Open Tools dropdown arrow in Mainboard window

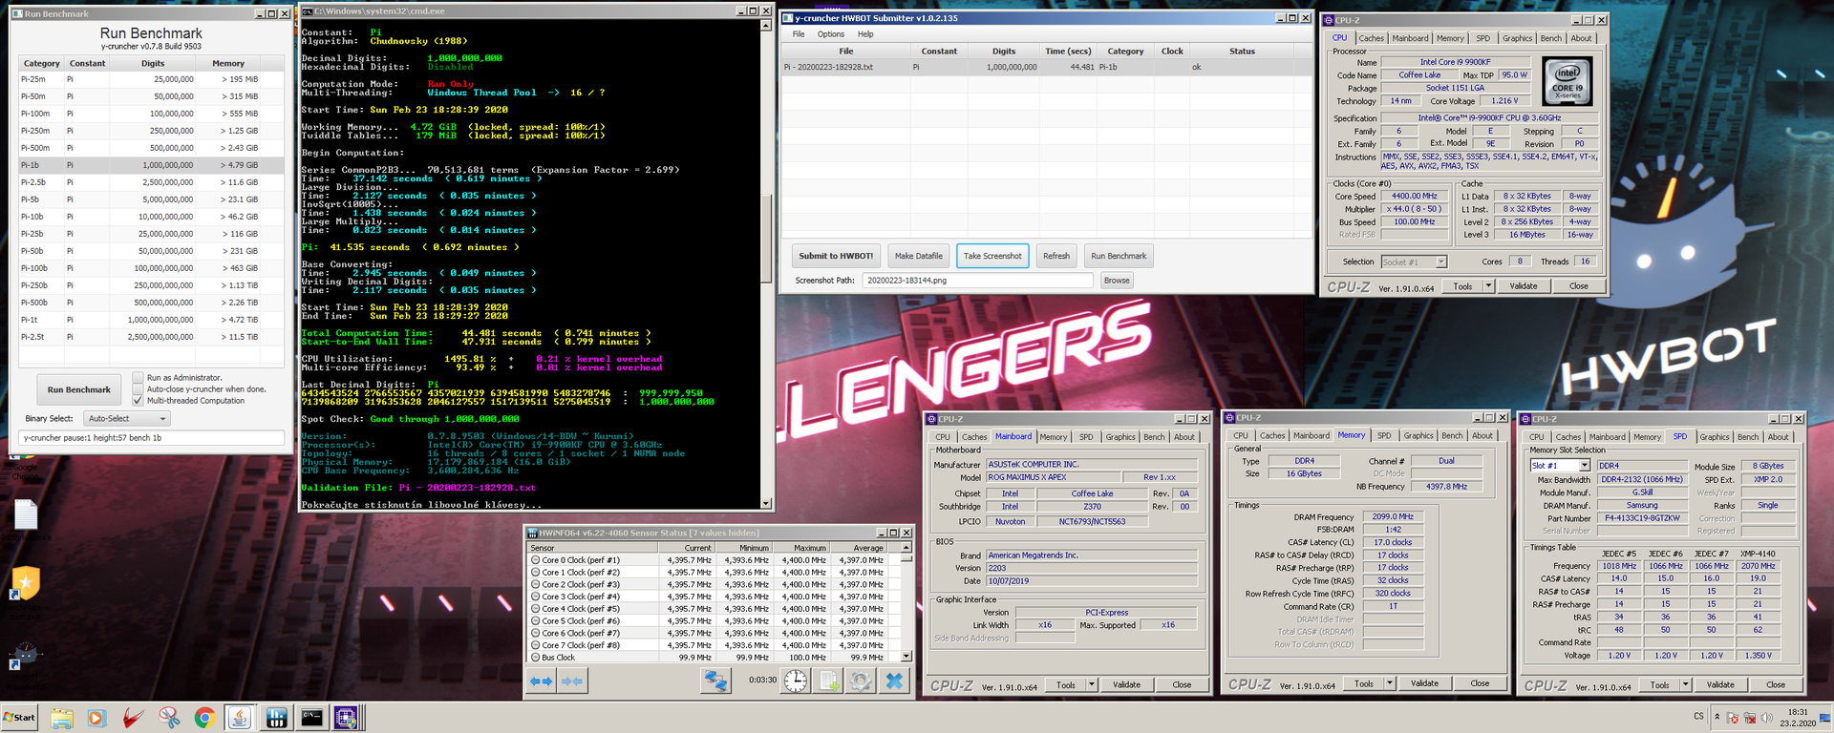tap(1091, 684)
